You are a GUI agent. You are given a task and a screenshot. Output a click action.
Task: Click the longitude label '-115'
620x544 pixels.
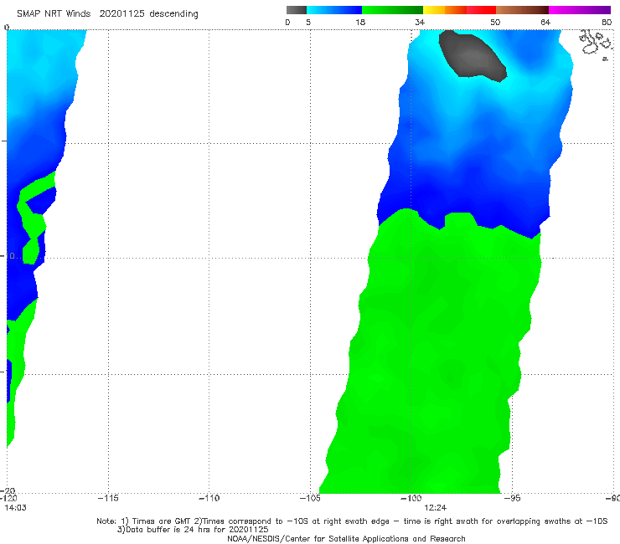pyautogui.click(x=108, y=498)
